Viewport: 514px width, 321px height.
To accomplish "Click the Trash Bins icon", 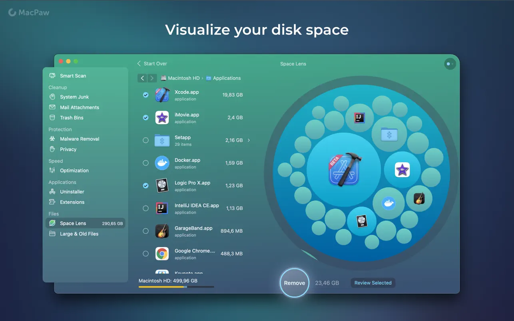I will pyautogui.click(x=52, y=118).
